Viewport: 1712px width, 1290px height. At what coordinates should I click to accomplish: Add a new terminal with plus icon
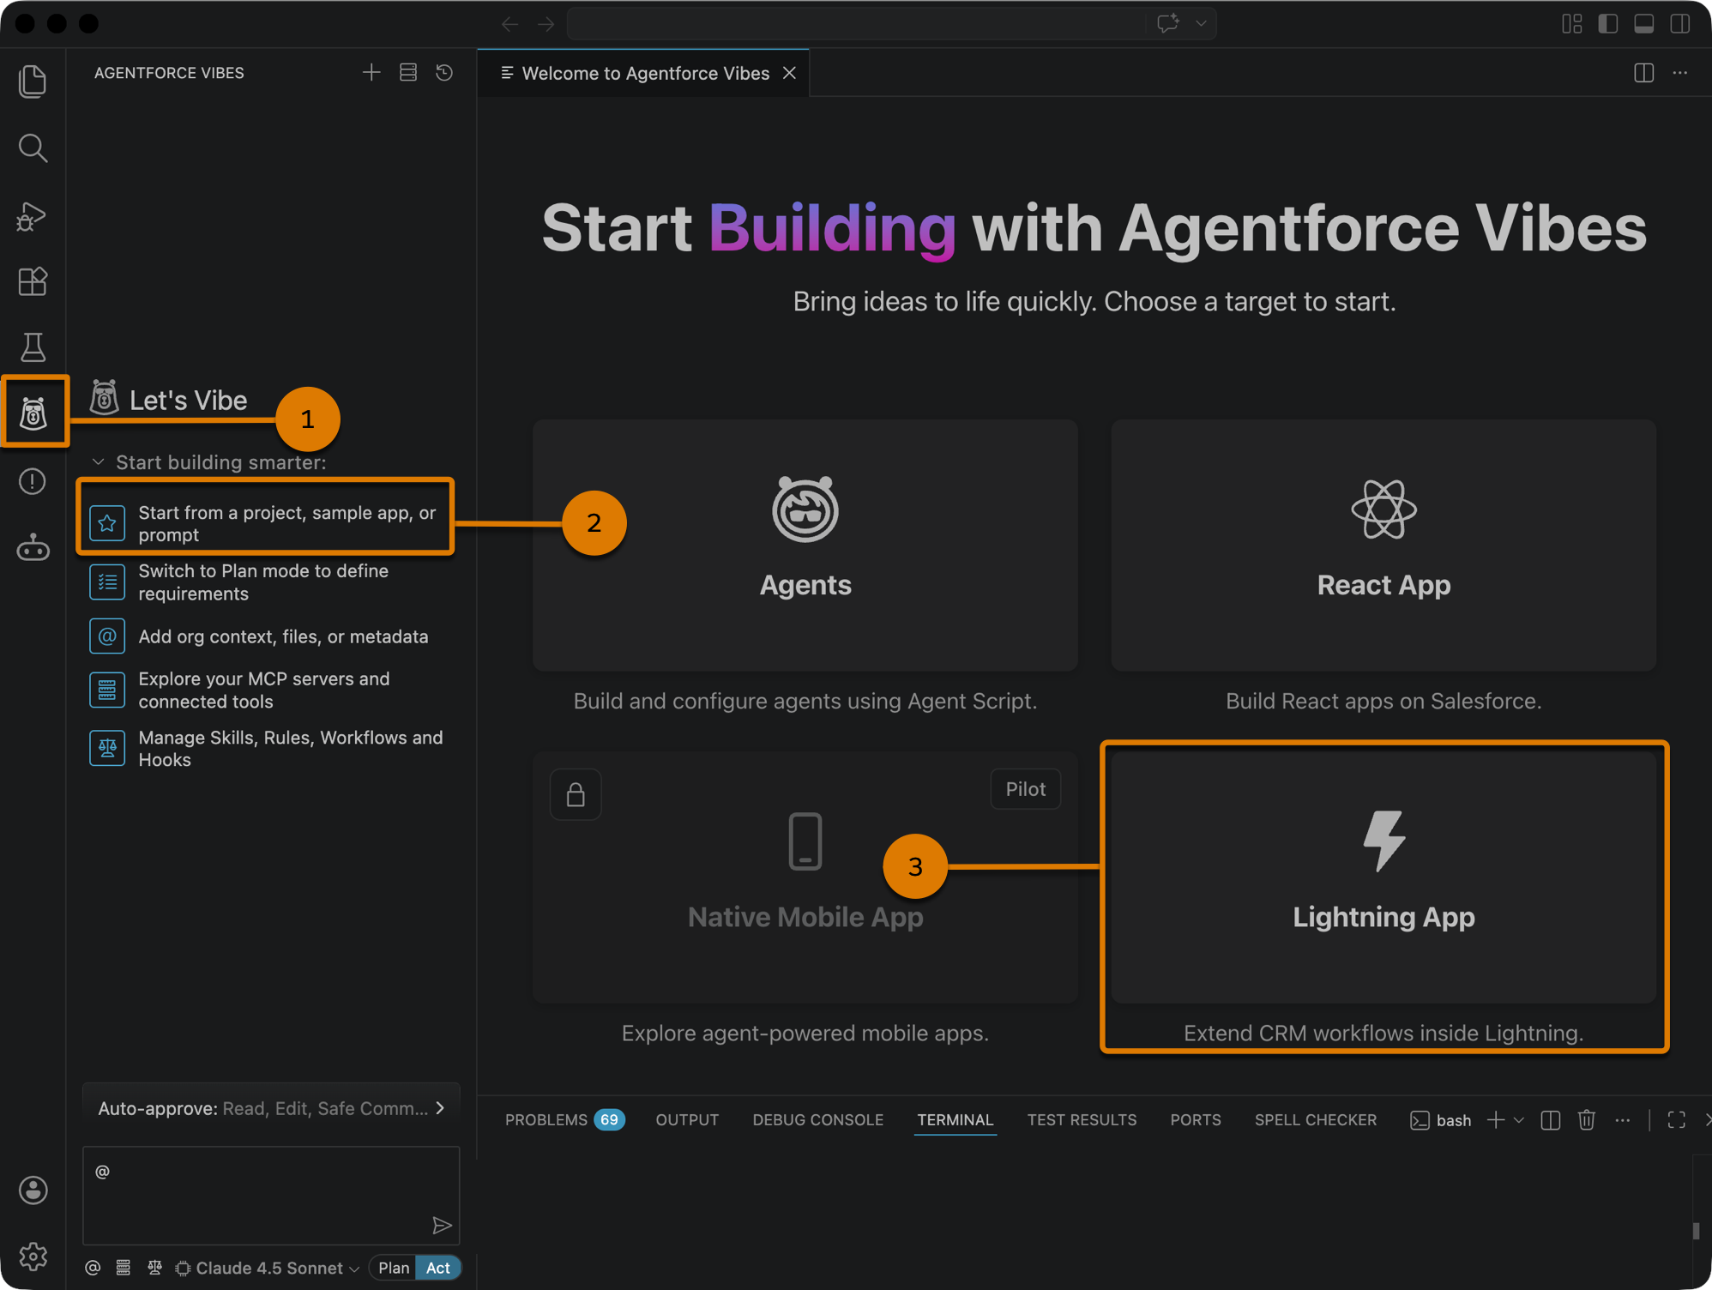tap(1495, 1120)
